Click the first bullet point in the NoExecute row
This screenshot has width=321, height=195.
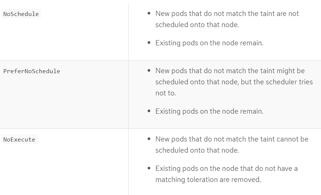[149, 139]
